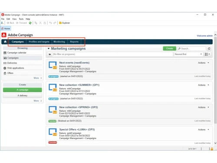The image size is (217, 163).
Task: Select Campaigns in the Browsing panel
Action: [x=23, y=58]
